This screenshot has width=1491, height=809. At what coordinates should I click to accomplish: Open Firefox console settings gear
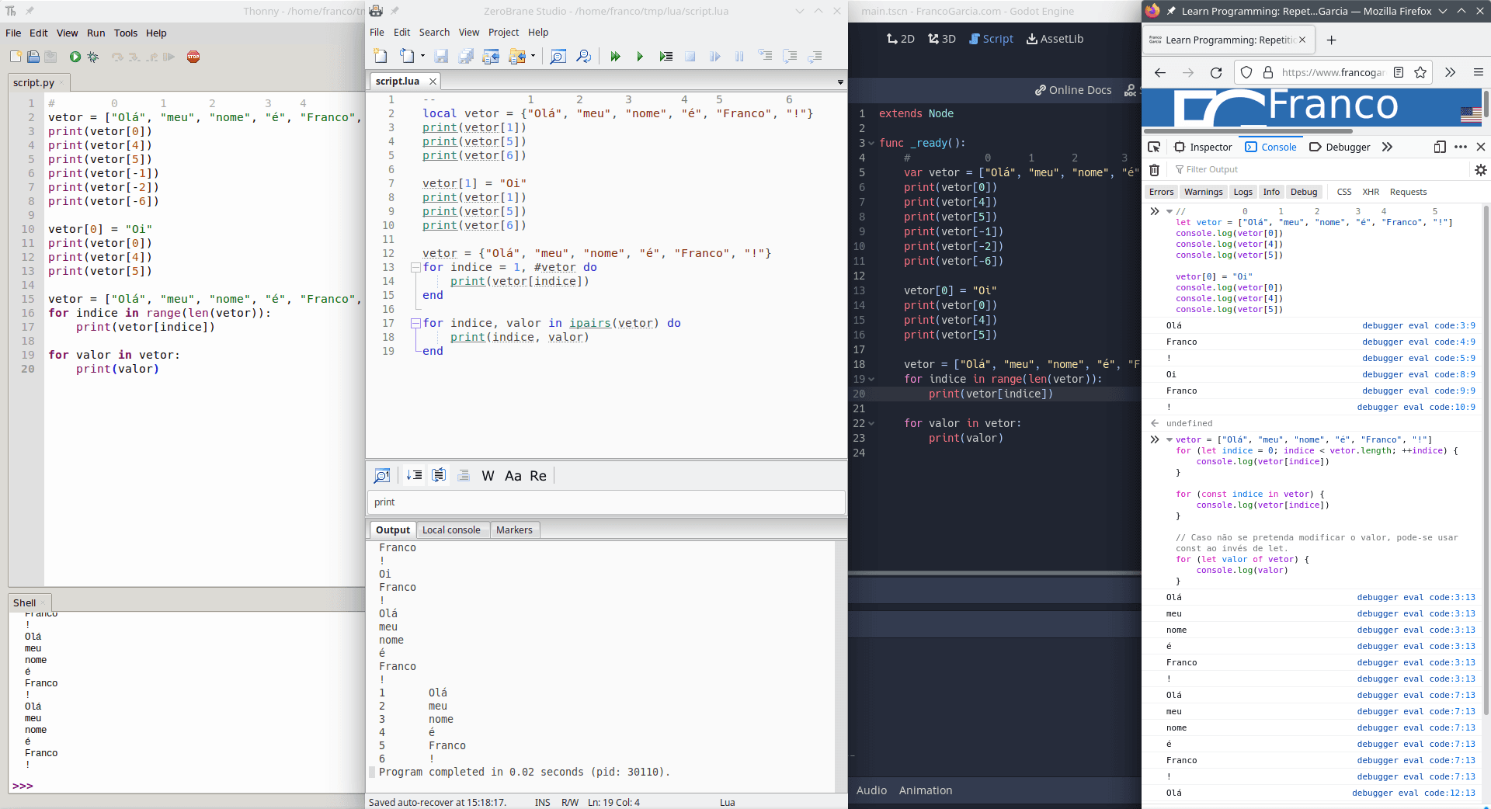click(x=1480, y=170)
